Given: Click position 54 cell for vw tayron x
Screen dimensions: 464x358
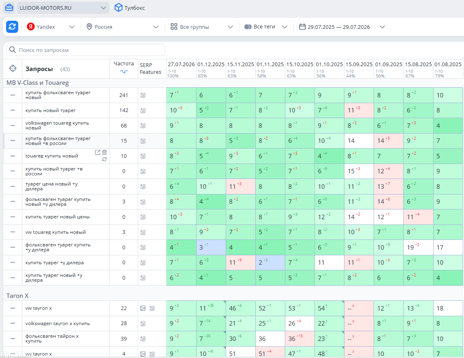Looking at the screenshot, I should coord(329,308).
